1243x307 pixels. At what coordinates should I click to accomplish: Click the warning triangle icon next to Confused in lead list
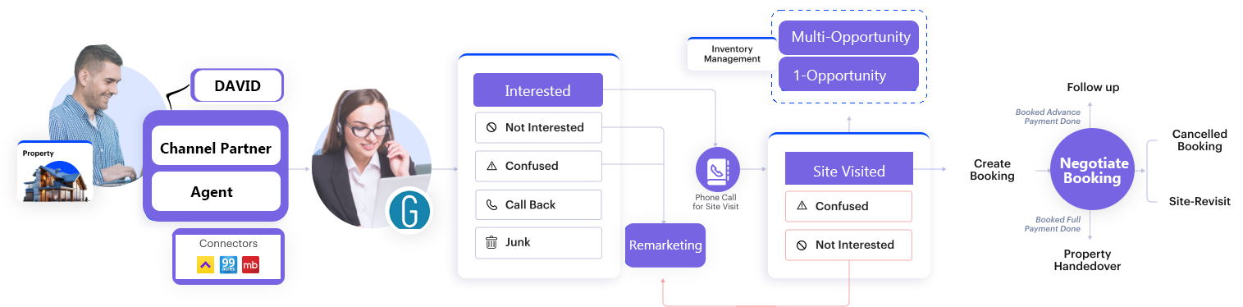[x=491, y=166]
